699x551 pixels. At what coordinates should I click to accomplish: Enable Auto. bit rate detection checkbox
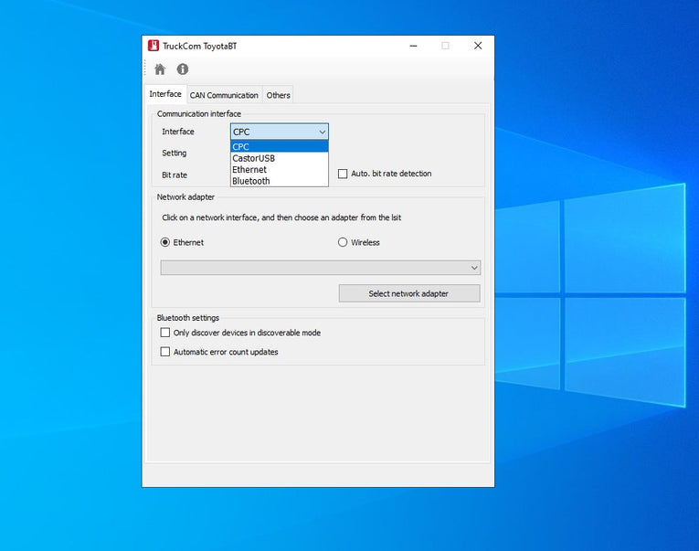344,174
